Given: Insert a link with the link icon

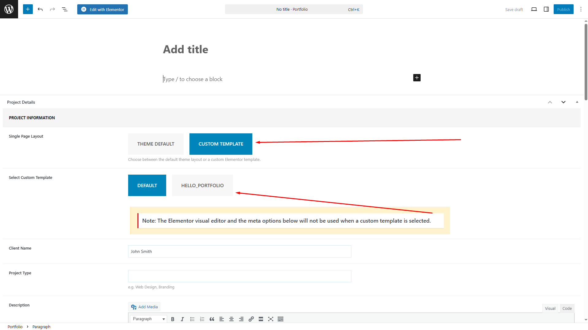Looking at the screenshot, I should 251,319.
